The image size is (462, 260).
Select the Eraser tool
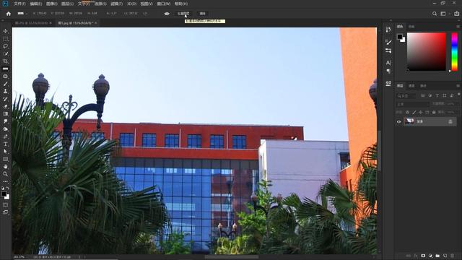(5, 106)
